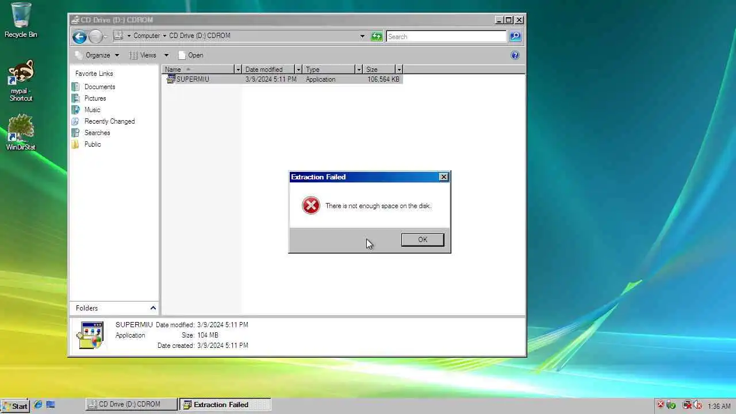The height and width of the screenshot is (414, 736).
Task: Open Recently Changed in Favorite Links
Action: point(109,121)
